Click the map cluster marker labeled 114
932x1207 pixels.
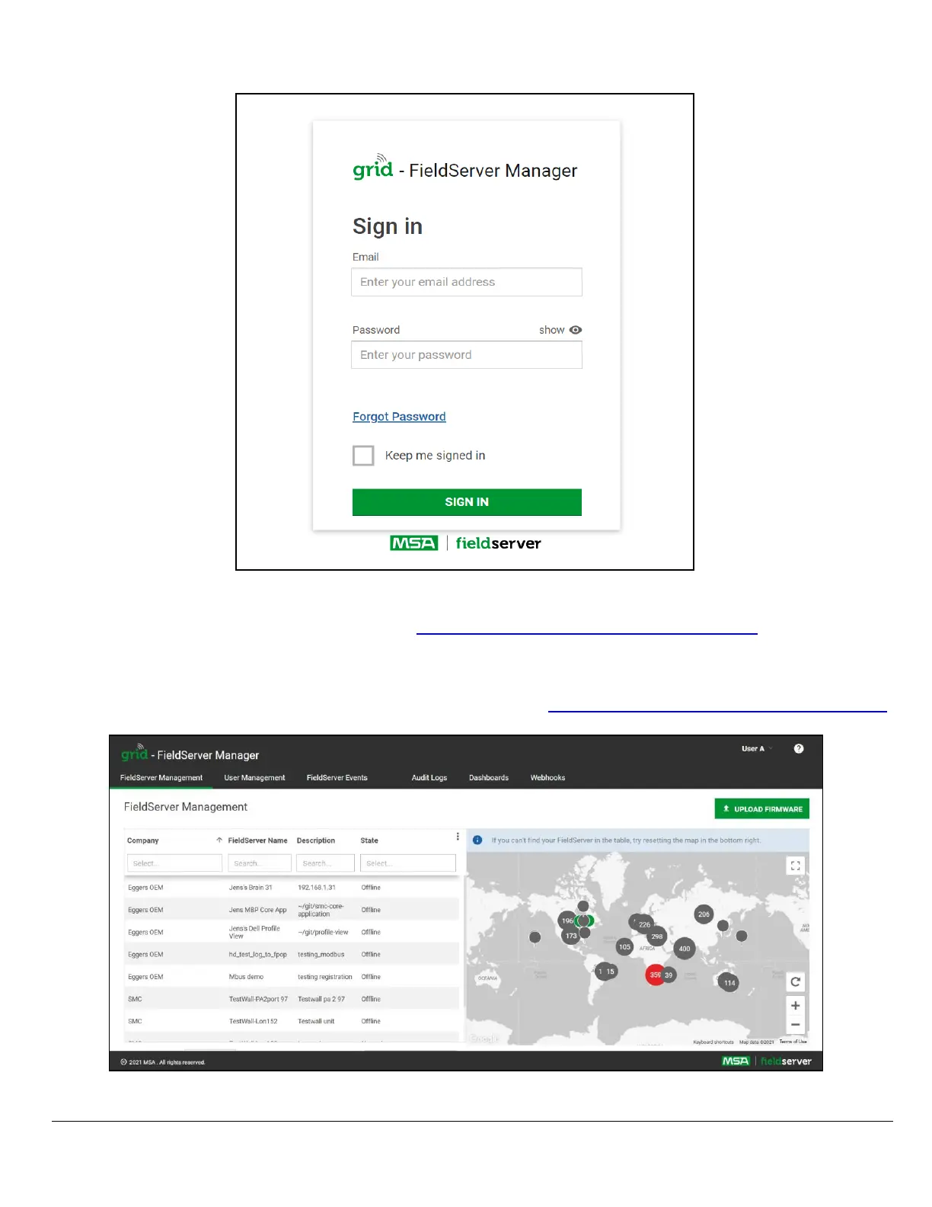[729, 983]
